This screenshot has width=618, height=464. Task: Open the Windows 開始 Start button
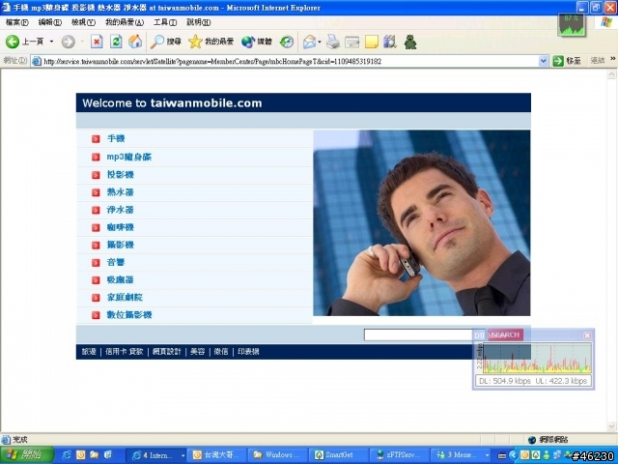(27, 455)
